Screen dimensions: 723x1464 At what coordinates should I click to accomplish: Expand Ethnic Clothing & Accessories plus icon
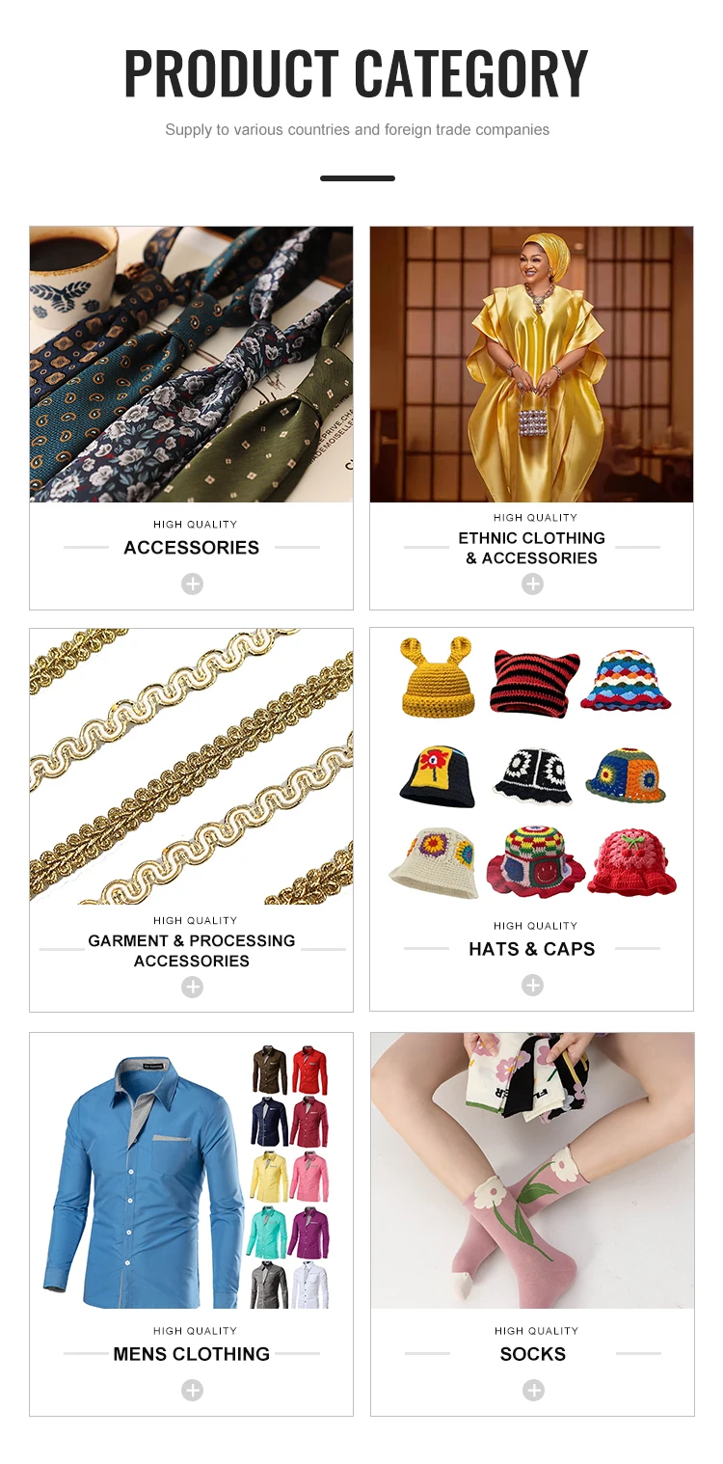click(x=532, y=583)
